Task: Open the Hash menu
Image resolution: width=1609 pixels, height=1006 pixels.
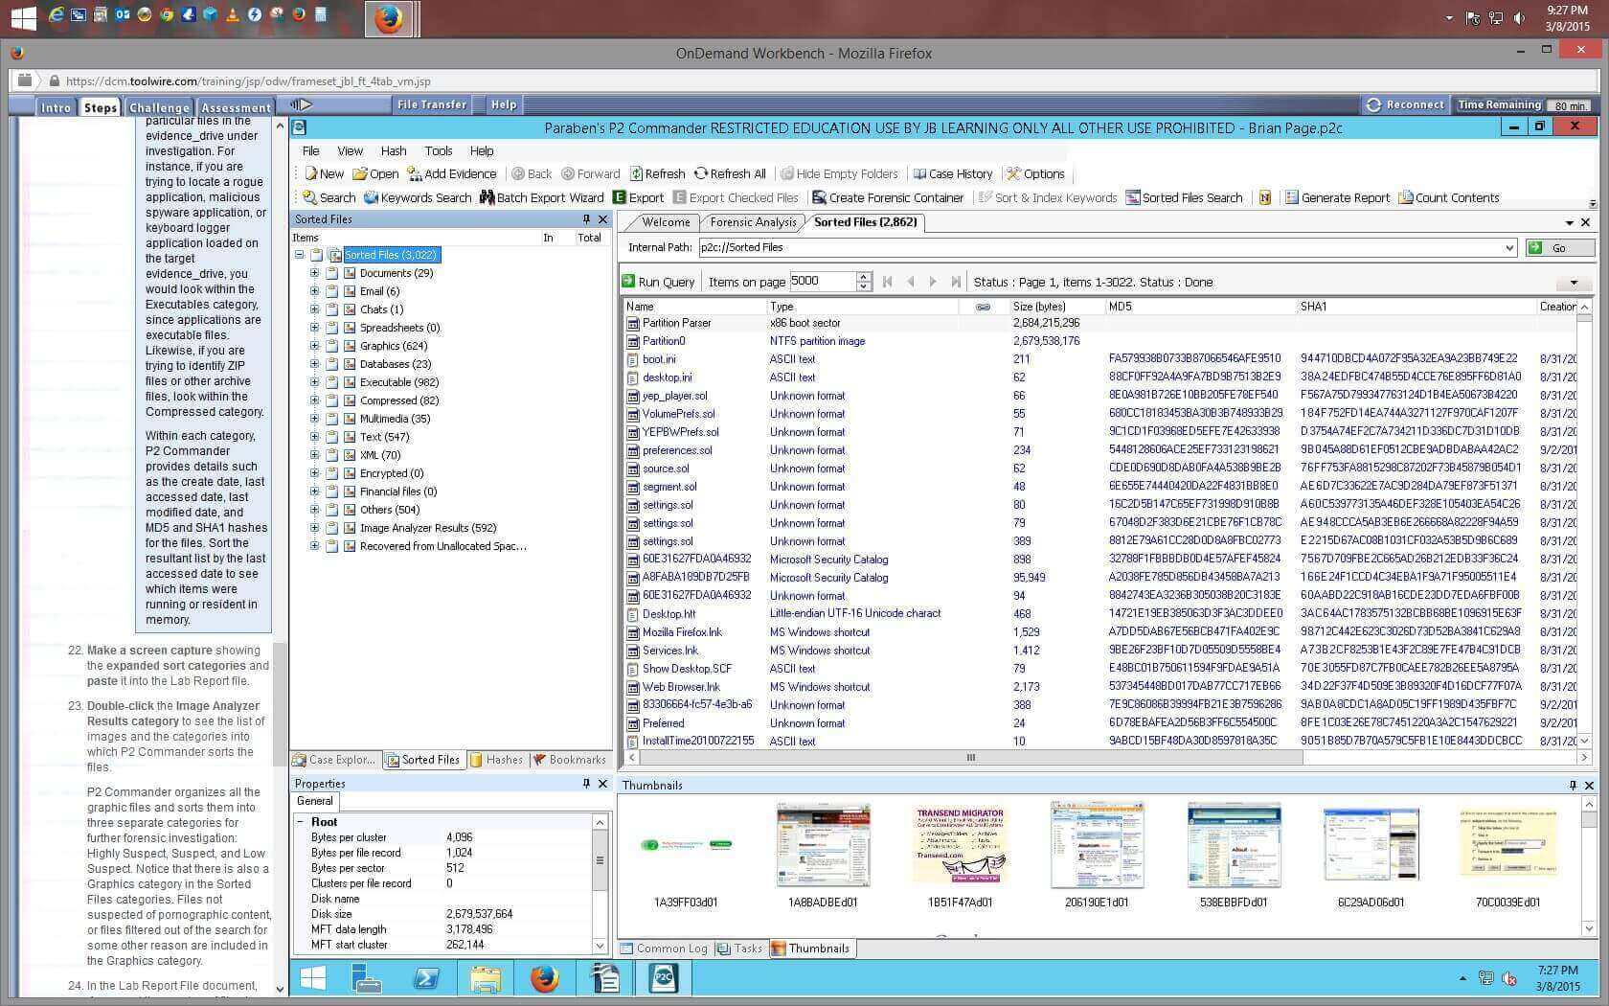Action: [x=394, y=150]
